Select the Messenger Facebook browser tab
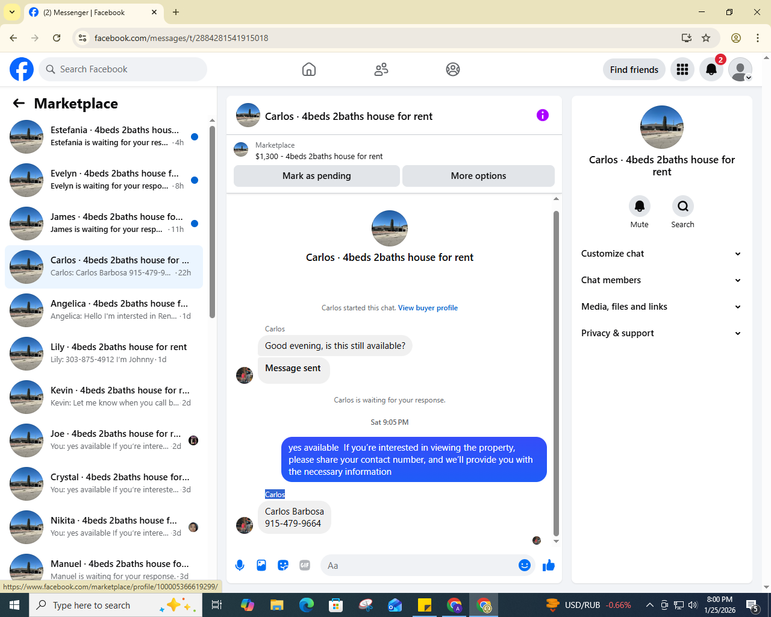Viewport: 771px width, 617px height. pos(93,12)
